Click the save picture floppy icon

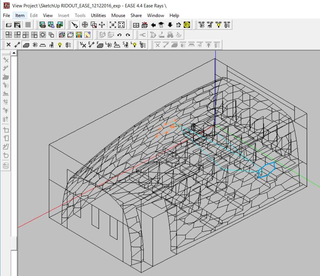tap(59, 25)
